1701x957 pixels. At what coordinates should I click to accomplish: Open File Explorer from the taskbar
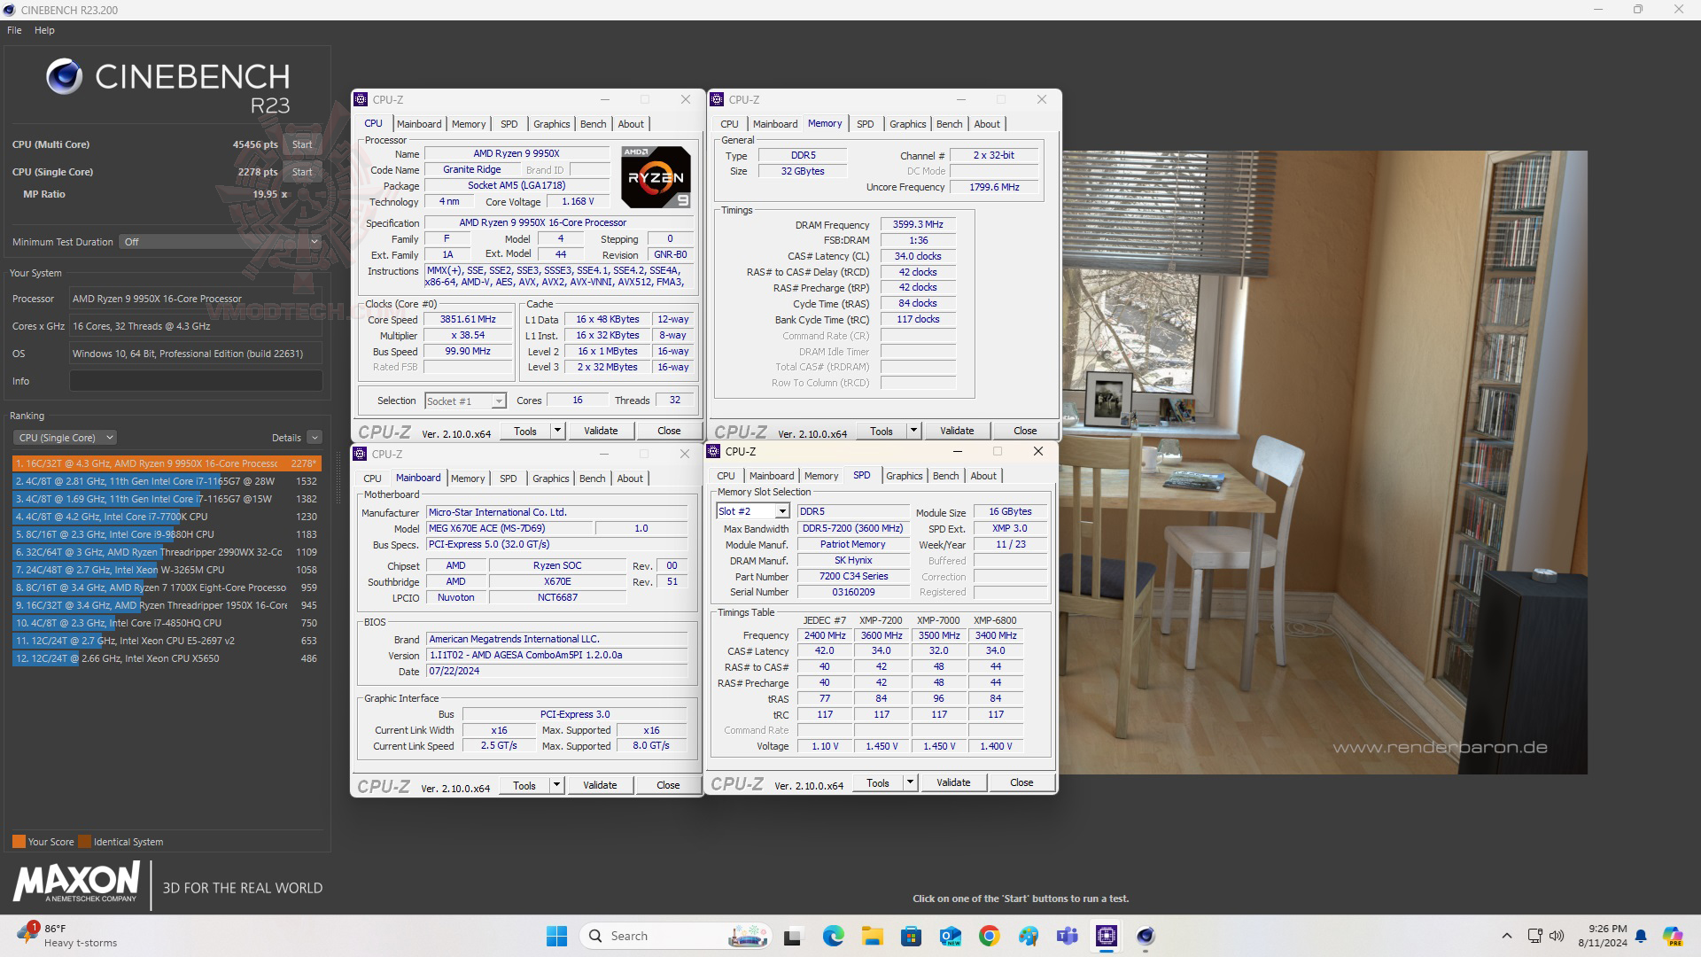pyautogui.click(x=872, y=936)
